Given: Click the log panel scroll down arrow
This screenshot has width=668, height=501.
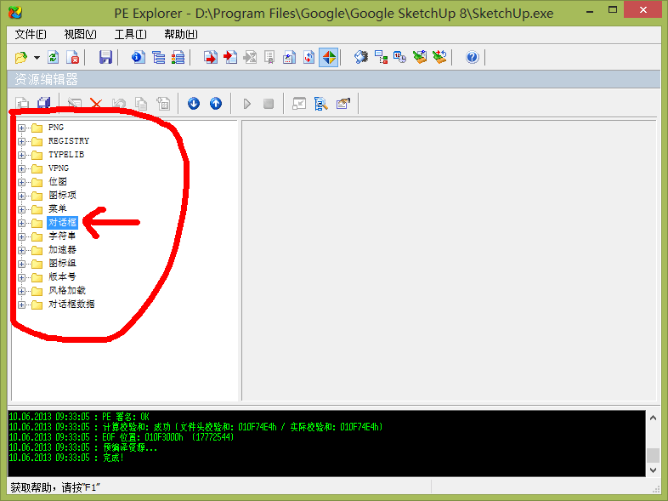Looking at the screenshot, I should tap(653, 470).
